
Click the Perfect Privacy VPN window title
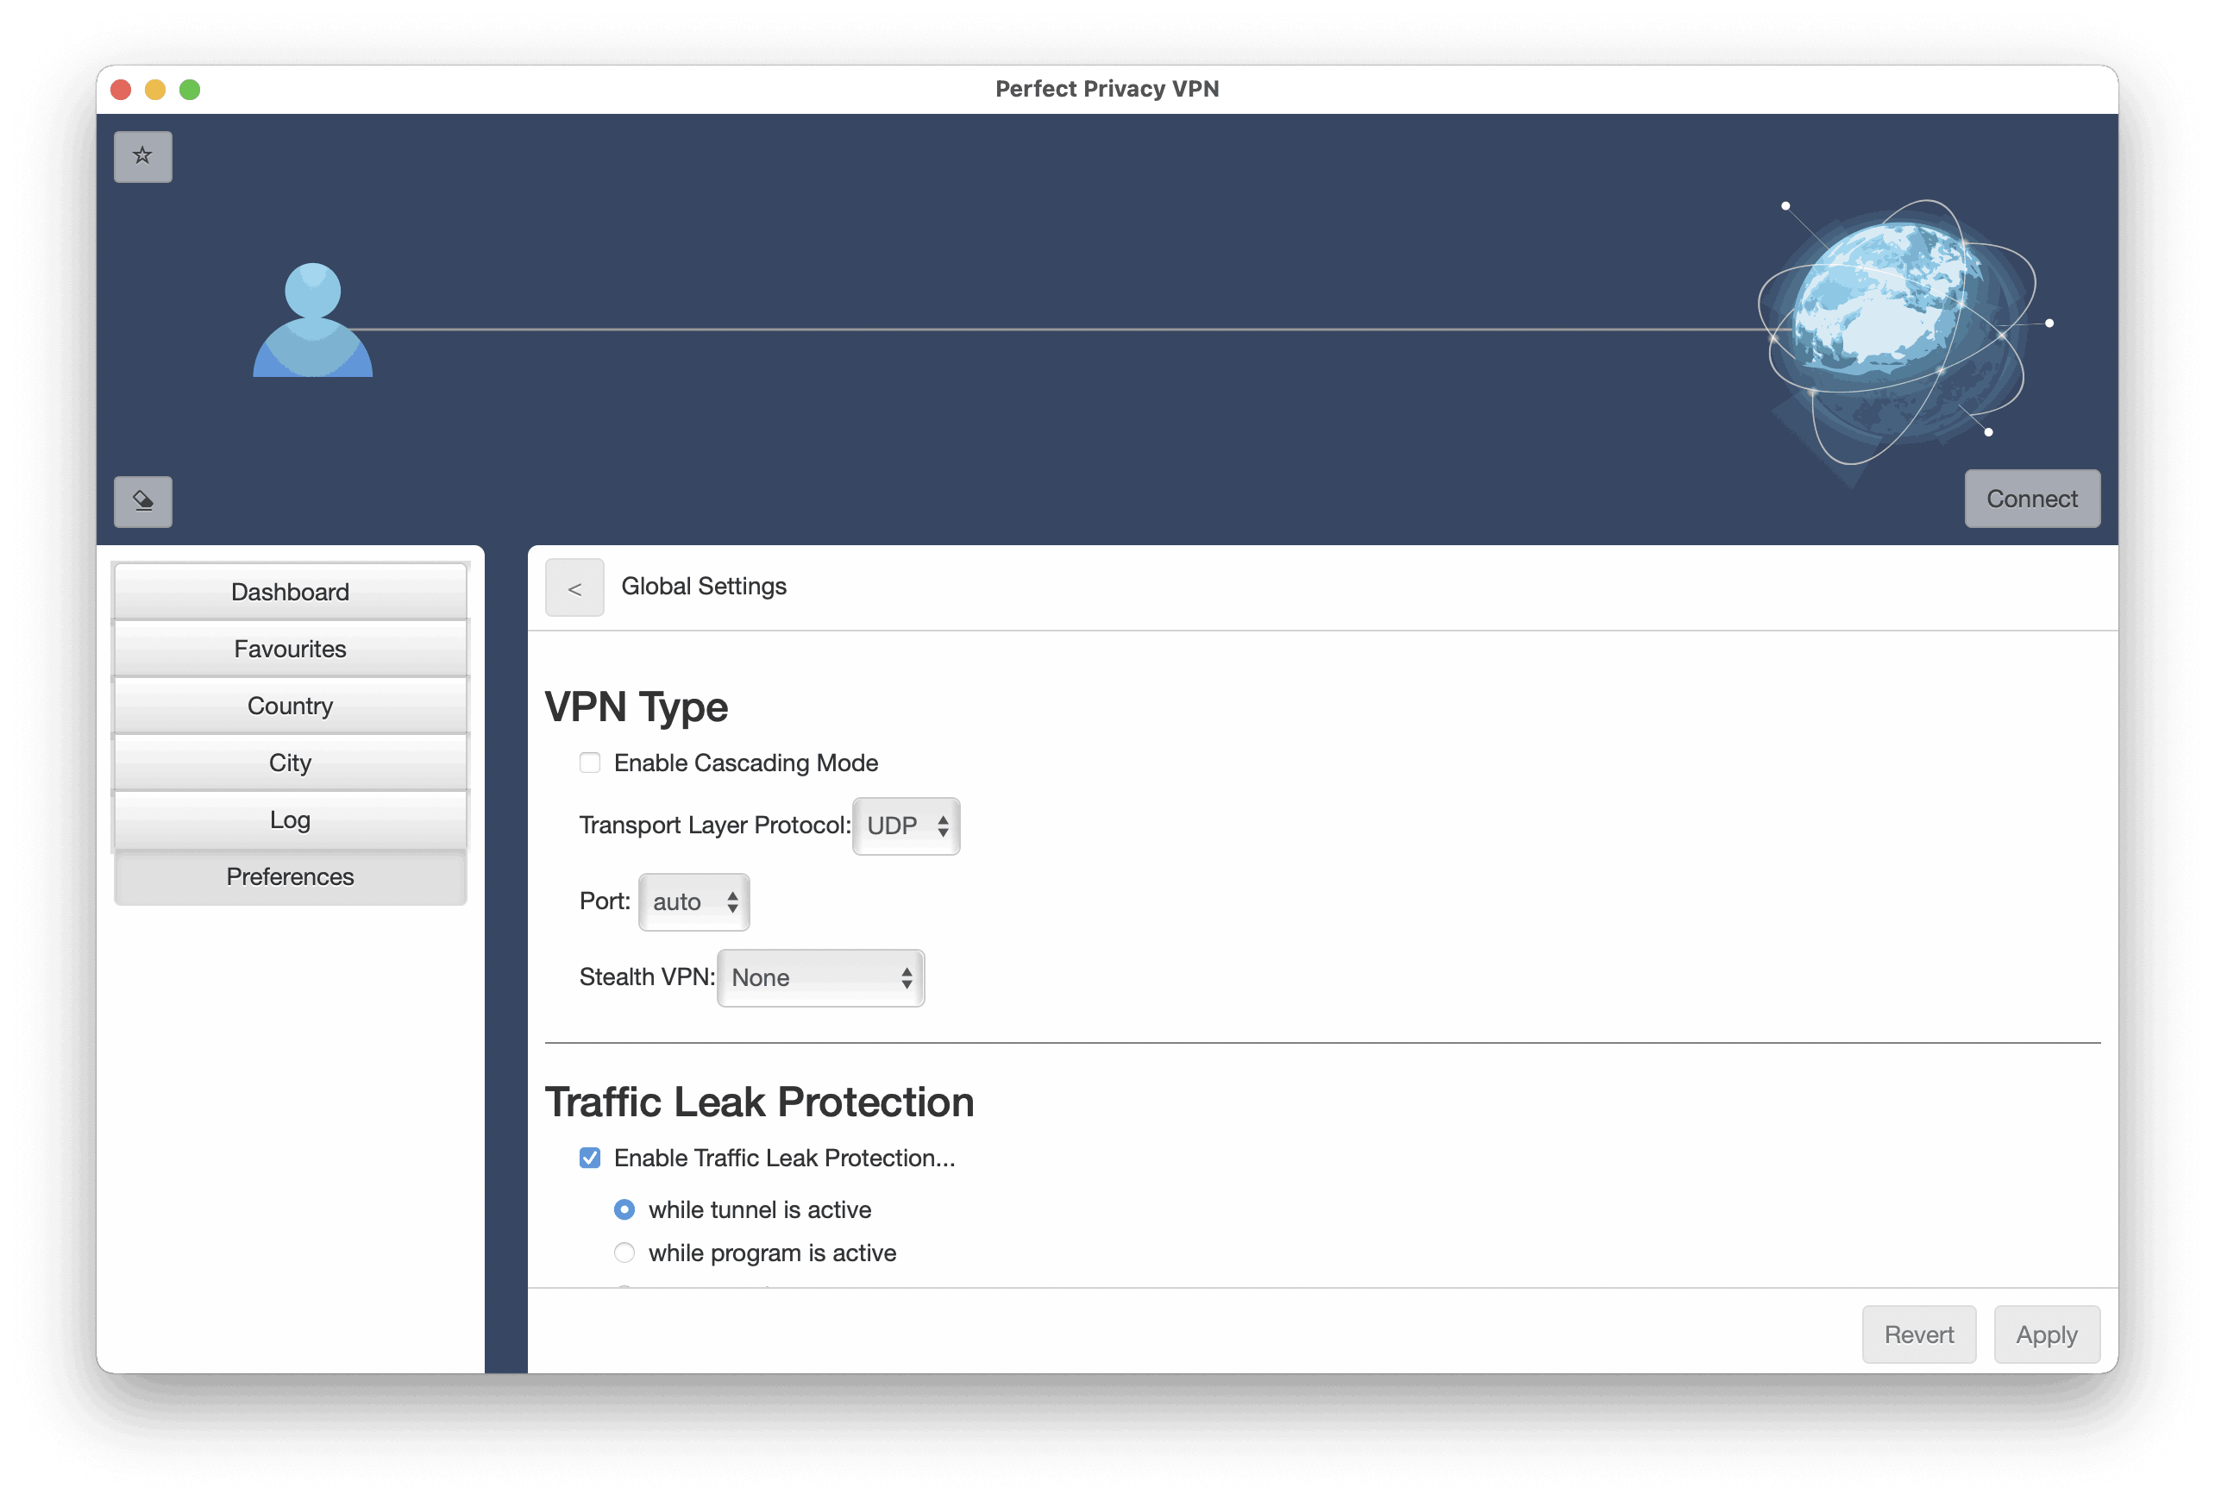(x=1107, y=89)
